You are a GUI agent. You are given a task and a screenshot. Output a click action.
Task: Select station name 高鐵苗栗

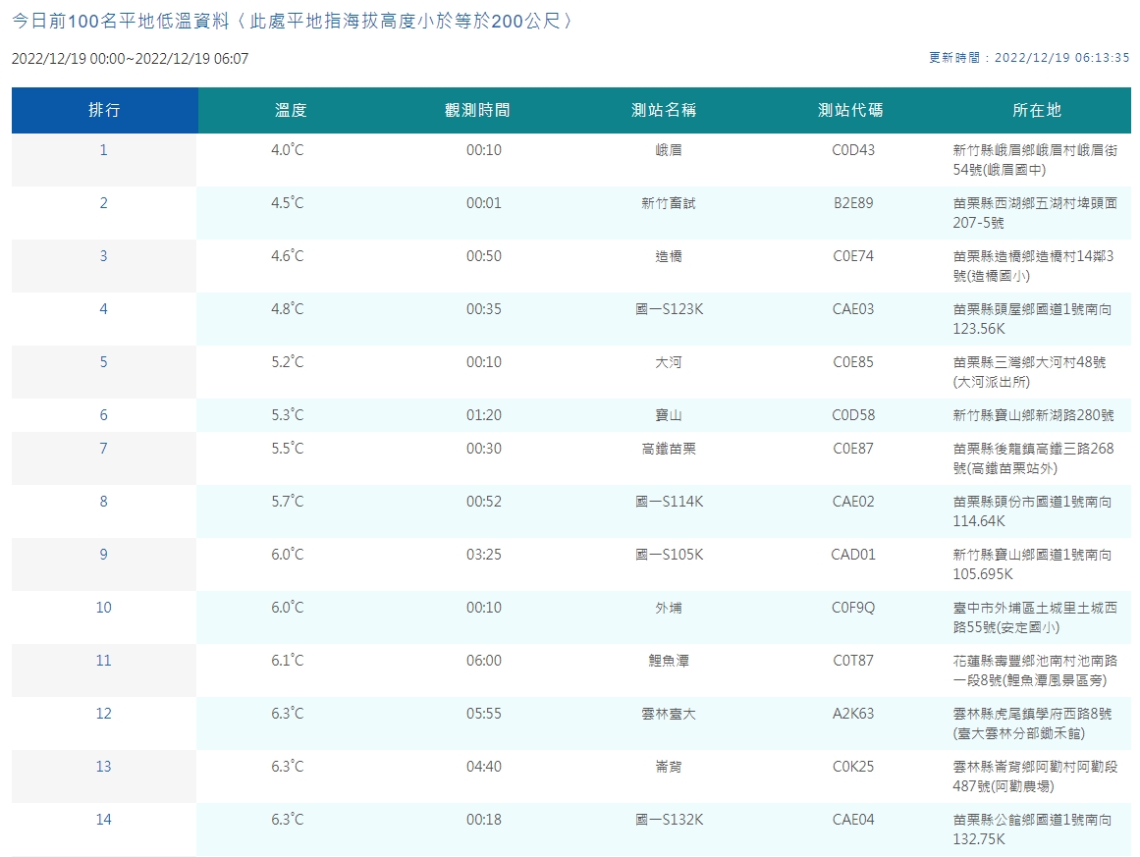point(669,450)
